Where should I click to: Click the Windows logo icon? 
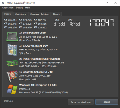tap(12, 89)
